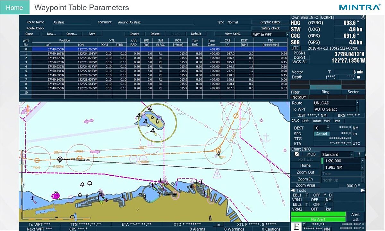Click the Home button in Chart INFO

click(x=305, y=165)
